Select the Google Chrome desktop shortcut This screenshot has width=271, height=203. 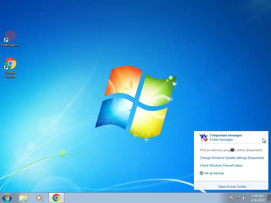[10, 68]
